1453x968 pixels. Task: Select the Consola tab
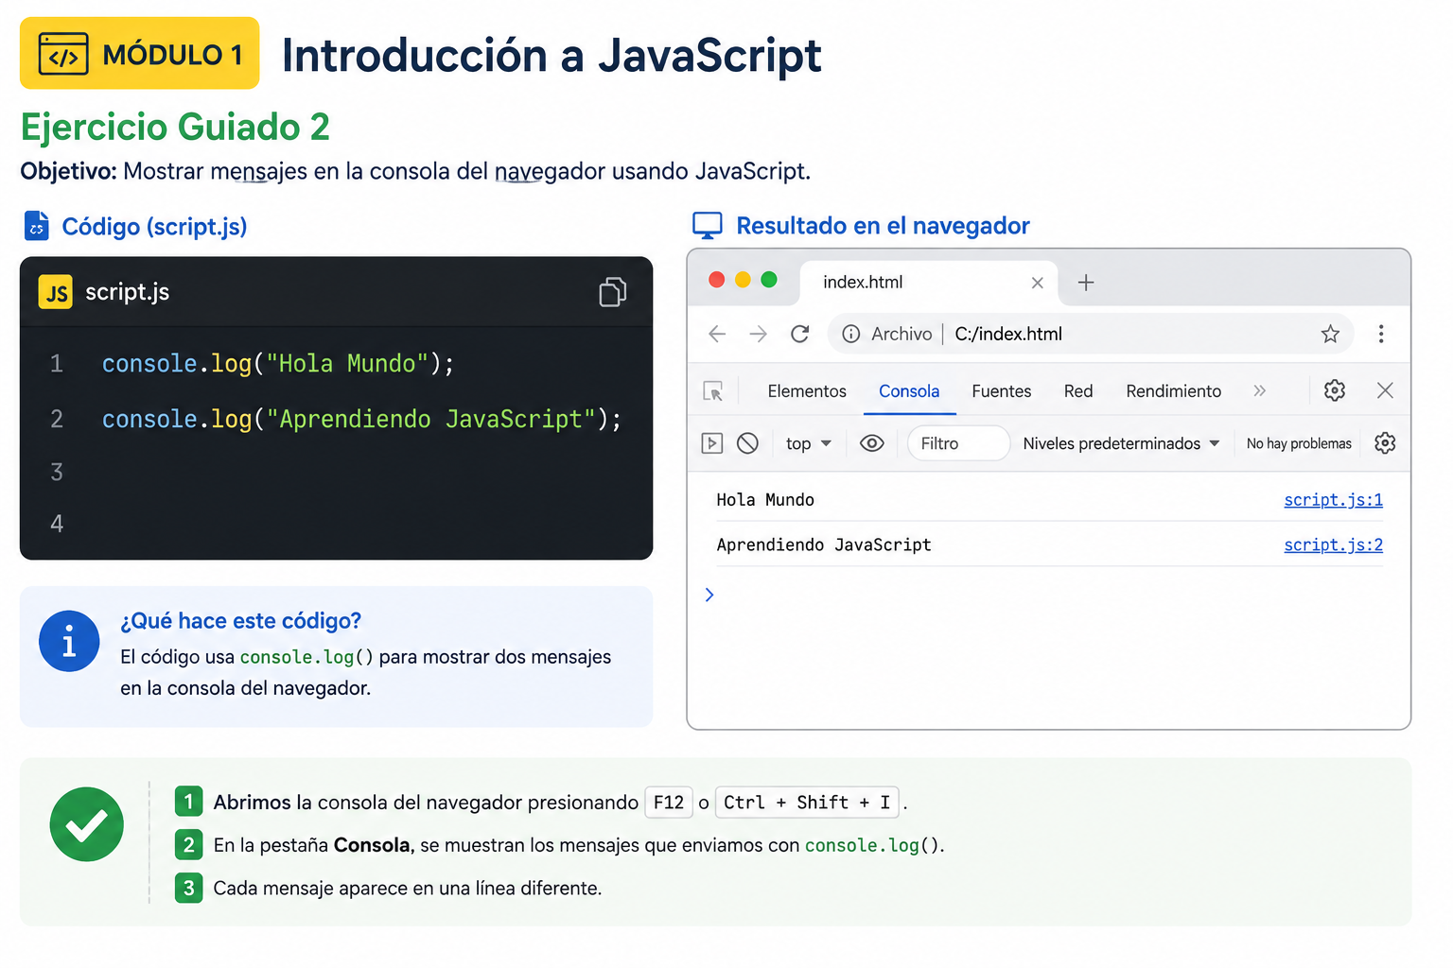909,391
